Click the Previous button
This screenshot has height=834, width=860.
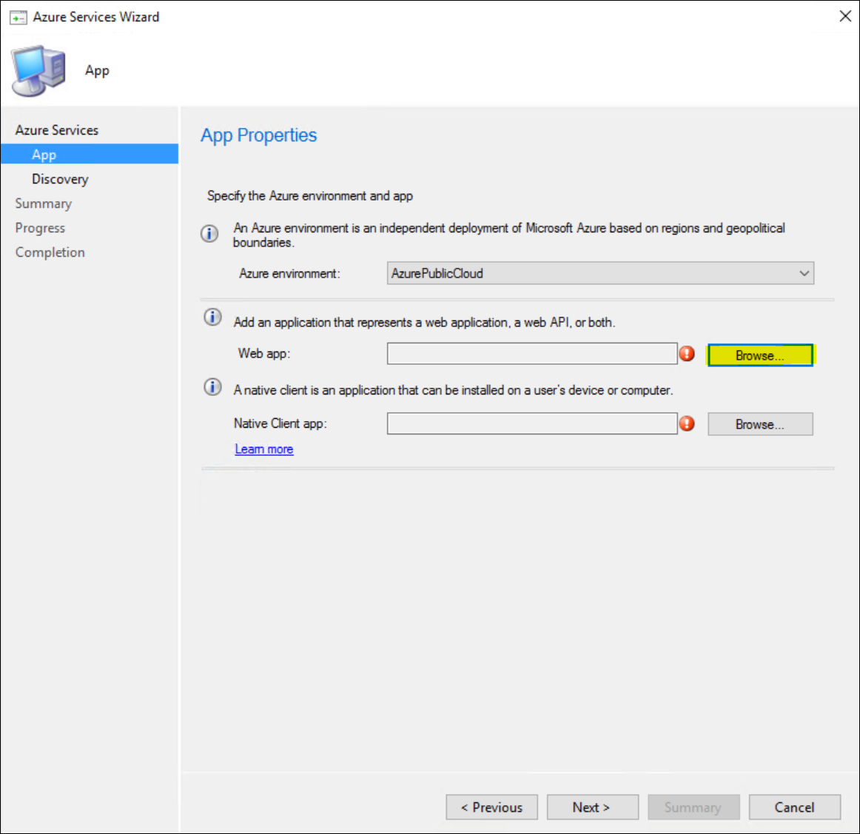click(491, 807)
